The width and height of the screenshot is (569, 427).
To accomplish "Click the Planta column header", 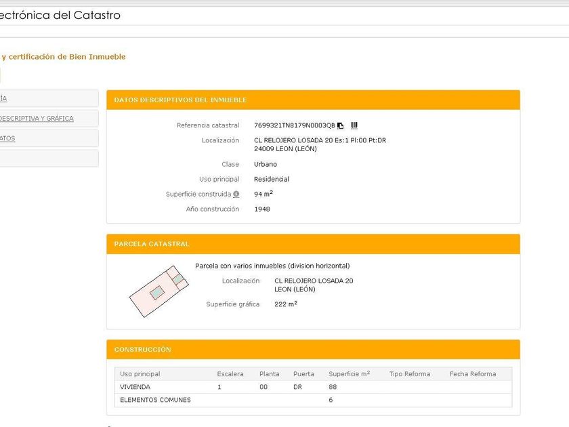I will tap(270, 374).
